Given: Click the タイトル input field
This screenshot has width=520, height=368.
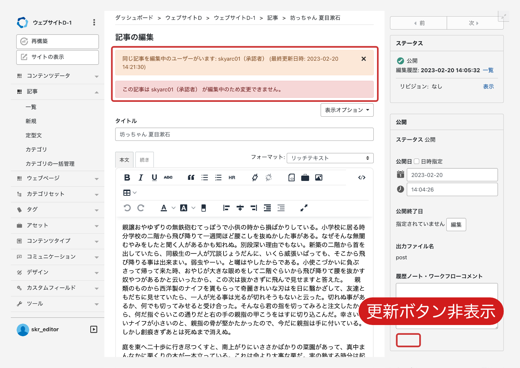Looking at the screenshot, I should (x=244, y=134).
